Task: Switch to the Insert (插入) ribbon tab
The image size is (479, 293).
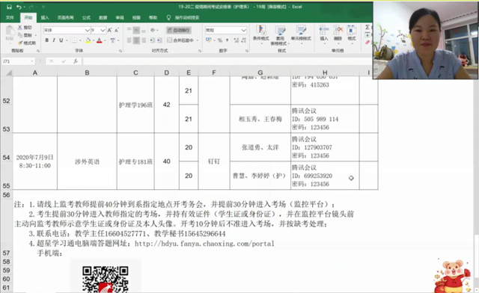Action: tap(45, 18)
